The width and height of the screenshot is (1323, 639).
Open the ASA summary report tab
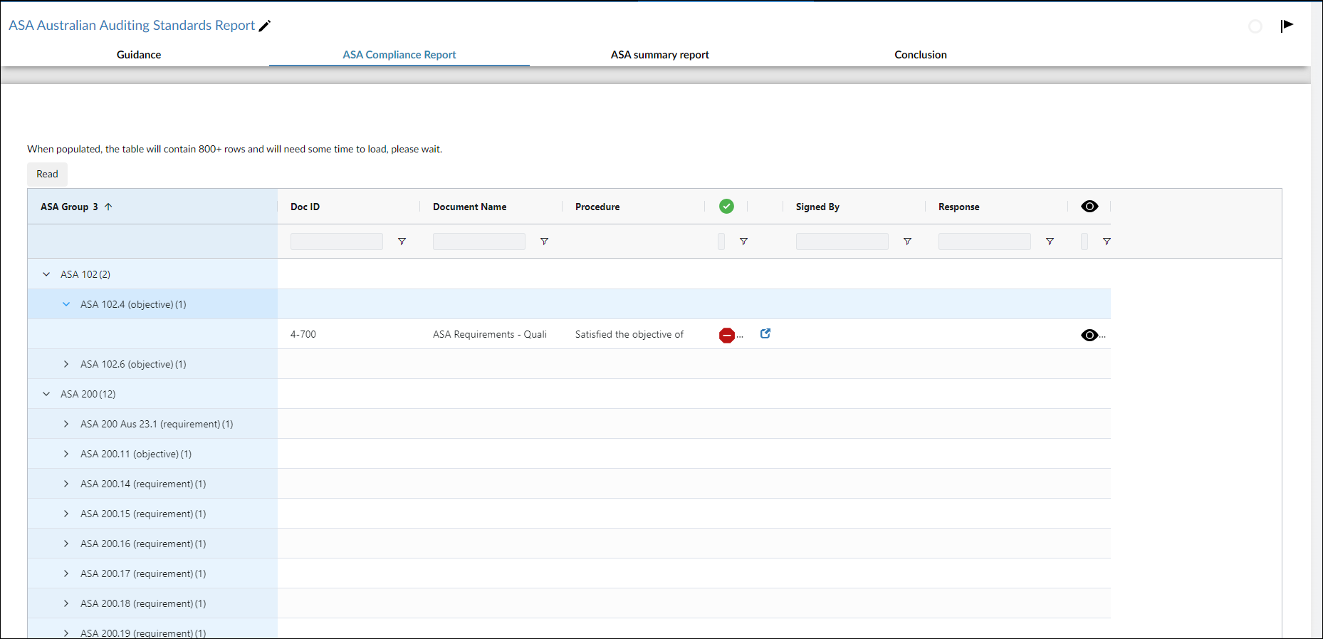click(x=660, y=55)
